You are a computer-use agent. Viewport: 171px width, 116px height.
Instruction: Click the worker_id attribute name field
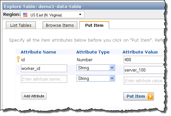click(x=44, y=68)
